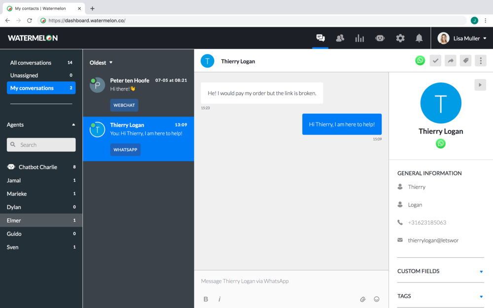Toggle italic text formatting
The height and width of the screenshot is (308, 493).
coord(219,299)
